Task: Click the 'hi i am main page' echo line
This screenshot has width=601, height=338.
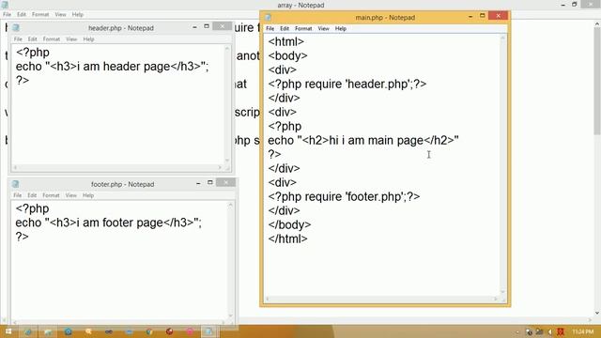Action: point(363,140)
